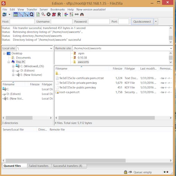176x176 pixels.
Task: Select awscerts folder in remote tree
Action: (x=83, y=62)
